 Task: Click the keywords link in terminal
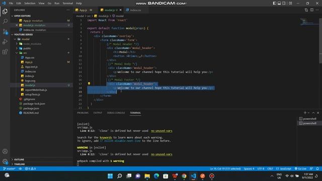coord(106,137)
